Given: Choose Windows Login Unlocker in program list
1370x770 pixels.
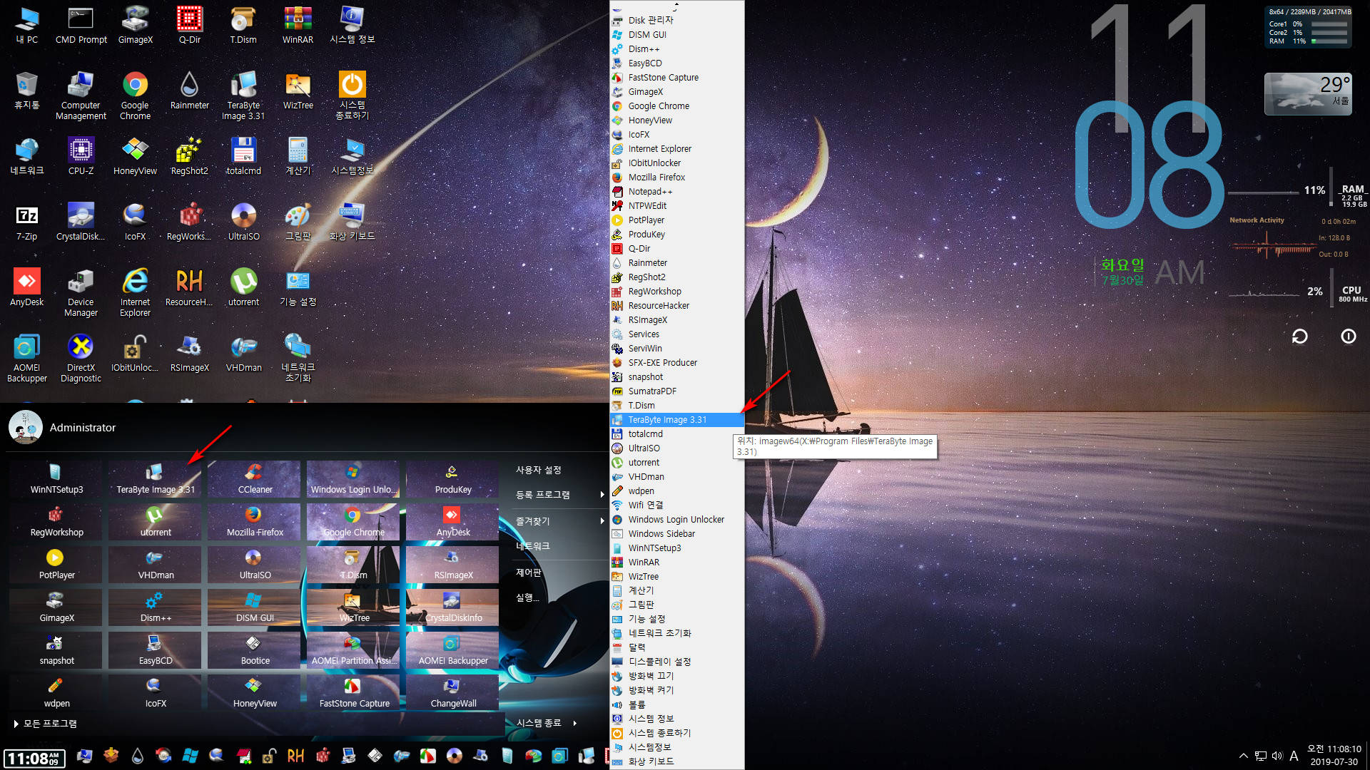Looking at the screenshot, I should pos(676,519).
